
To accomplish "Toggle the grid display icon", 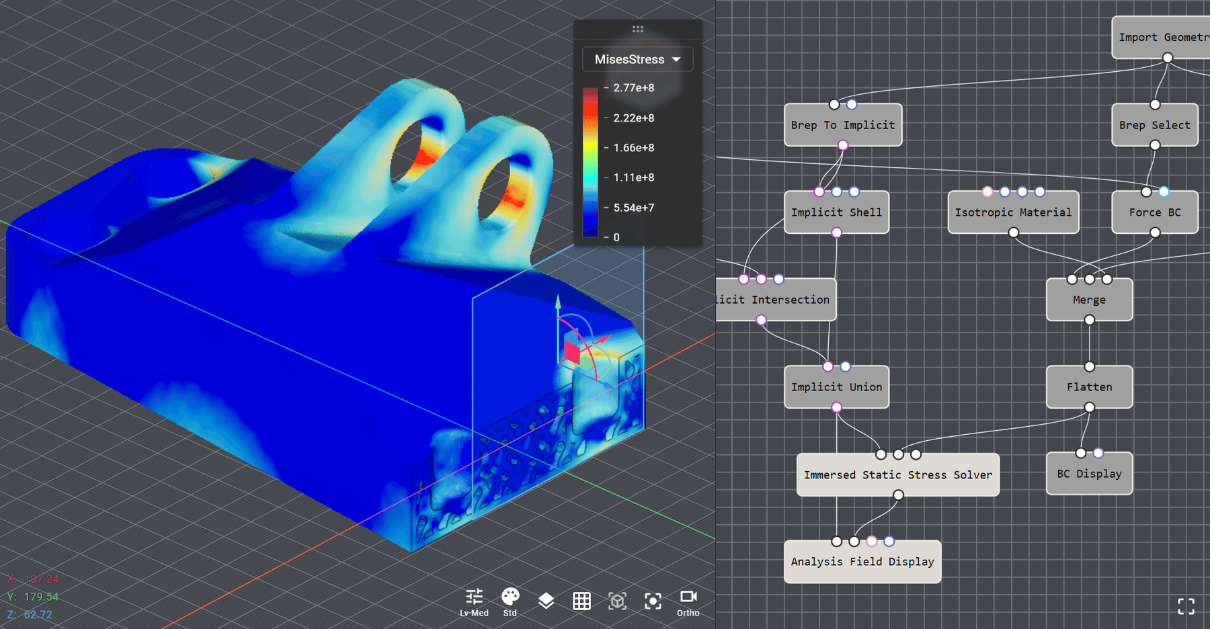I will pos(581,601).
